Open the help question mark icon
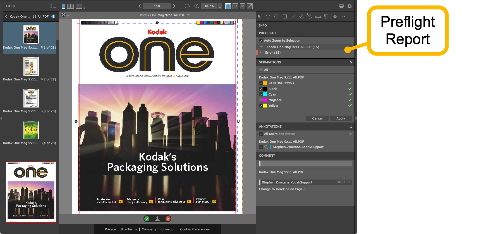 pos(53,16)
